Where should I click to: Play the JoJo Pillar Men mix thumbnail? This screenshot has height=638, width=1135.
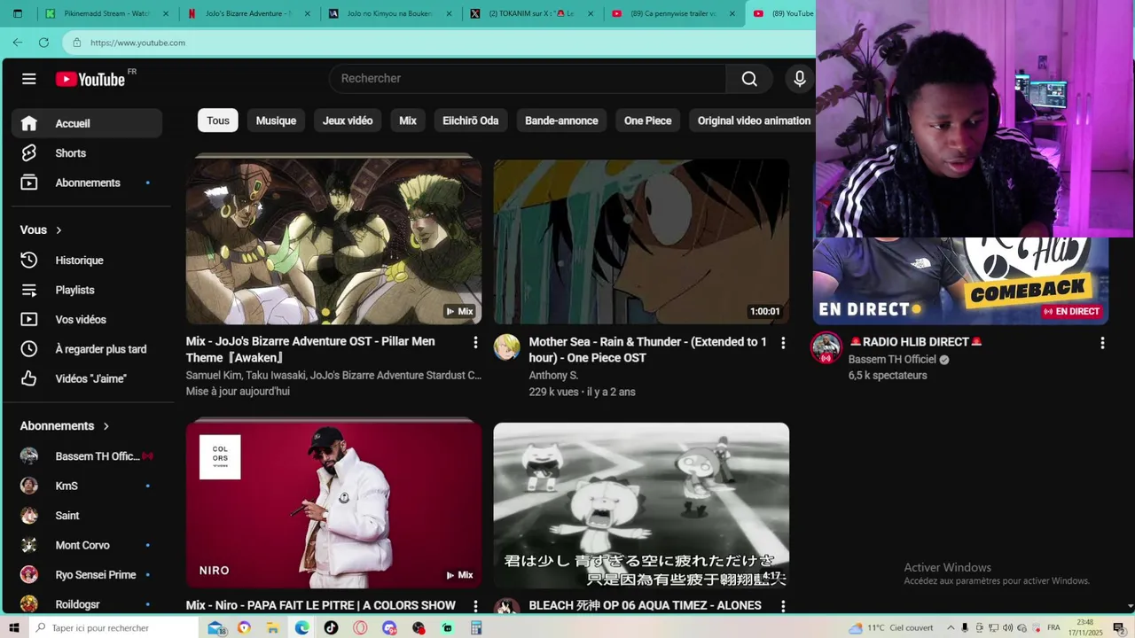[333, 242]
